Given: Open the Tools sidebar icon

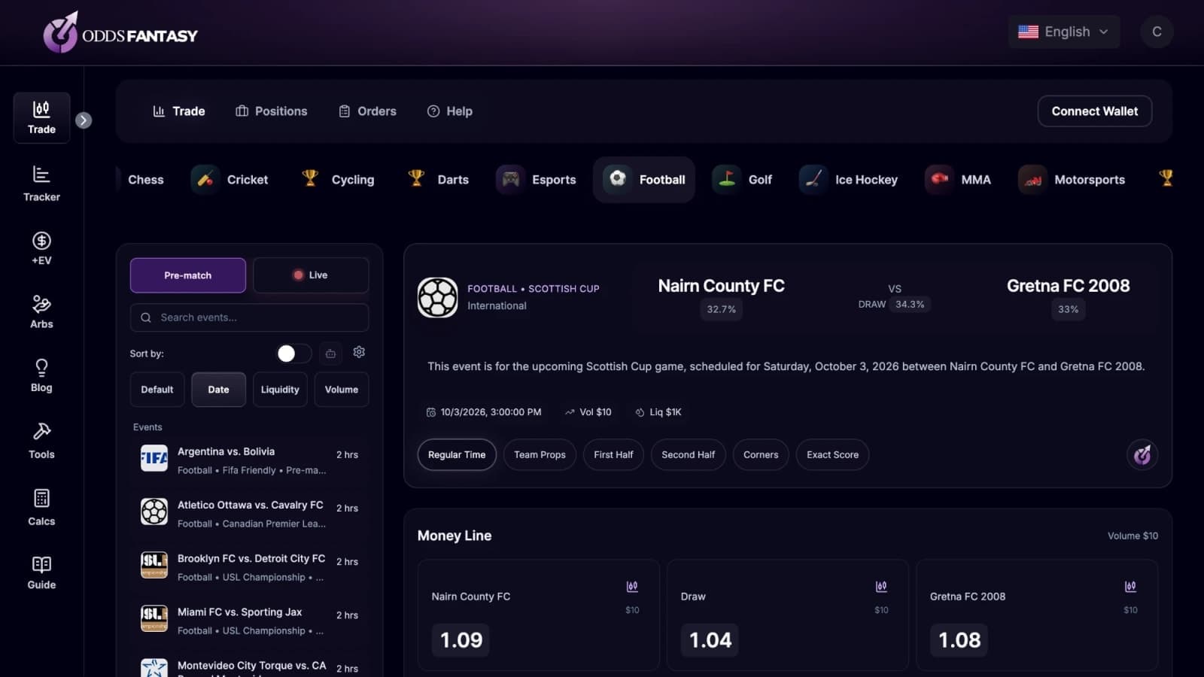Looking at the screenshot, I should 41,431.
